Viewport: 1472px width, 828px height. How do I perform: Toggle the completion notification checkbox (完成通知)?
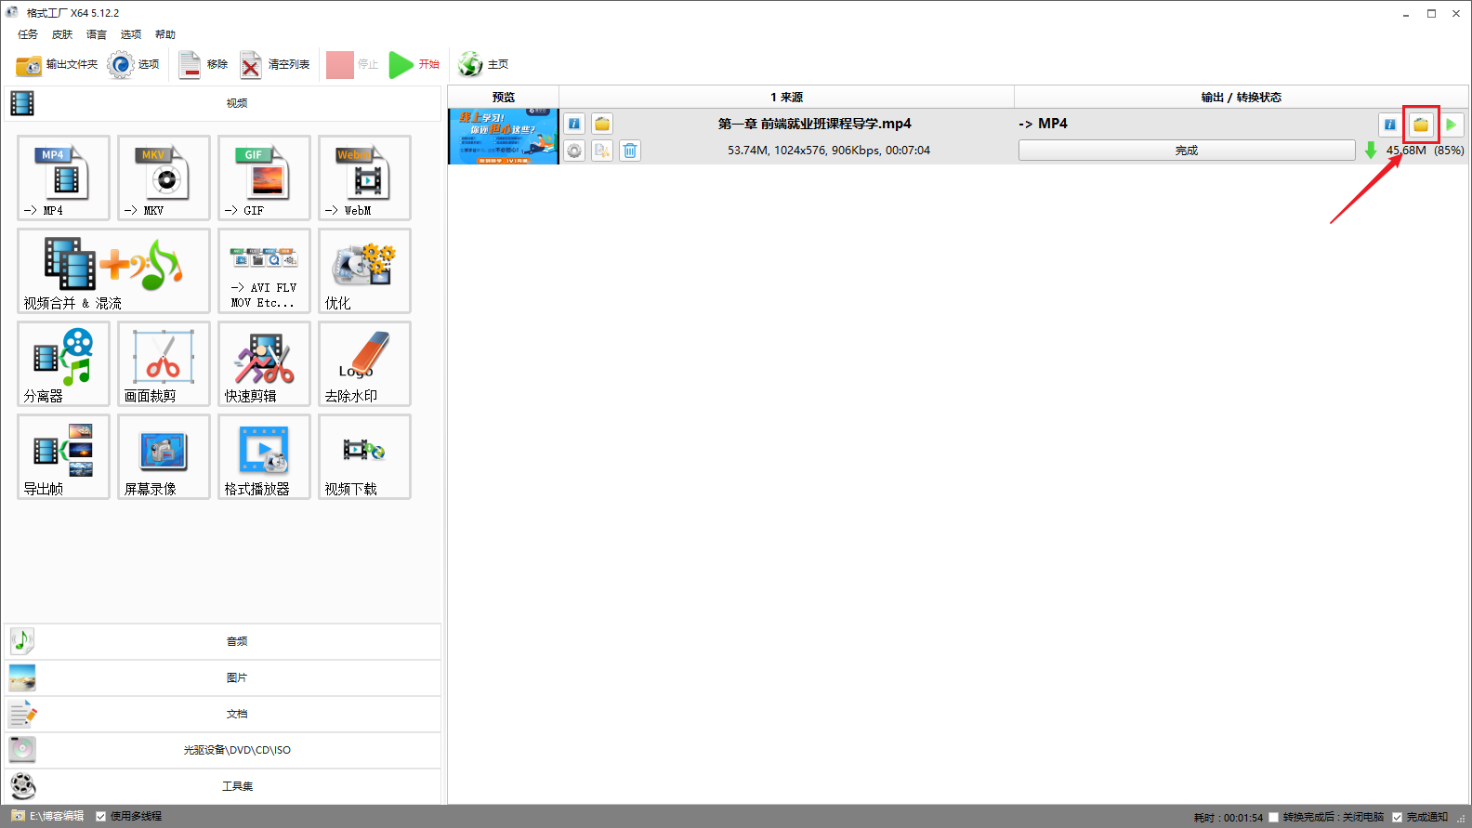point(1397,818)
